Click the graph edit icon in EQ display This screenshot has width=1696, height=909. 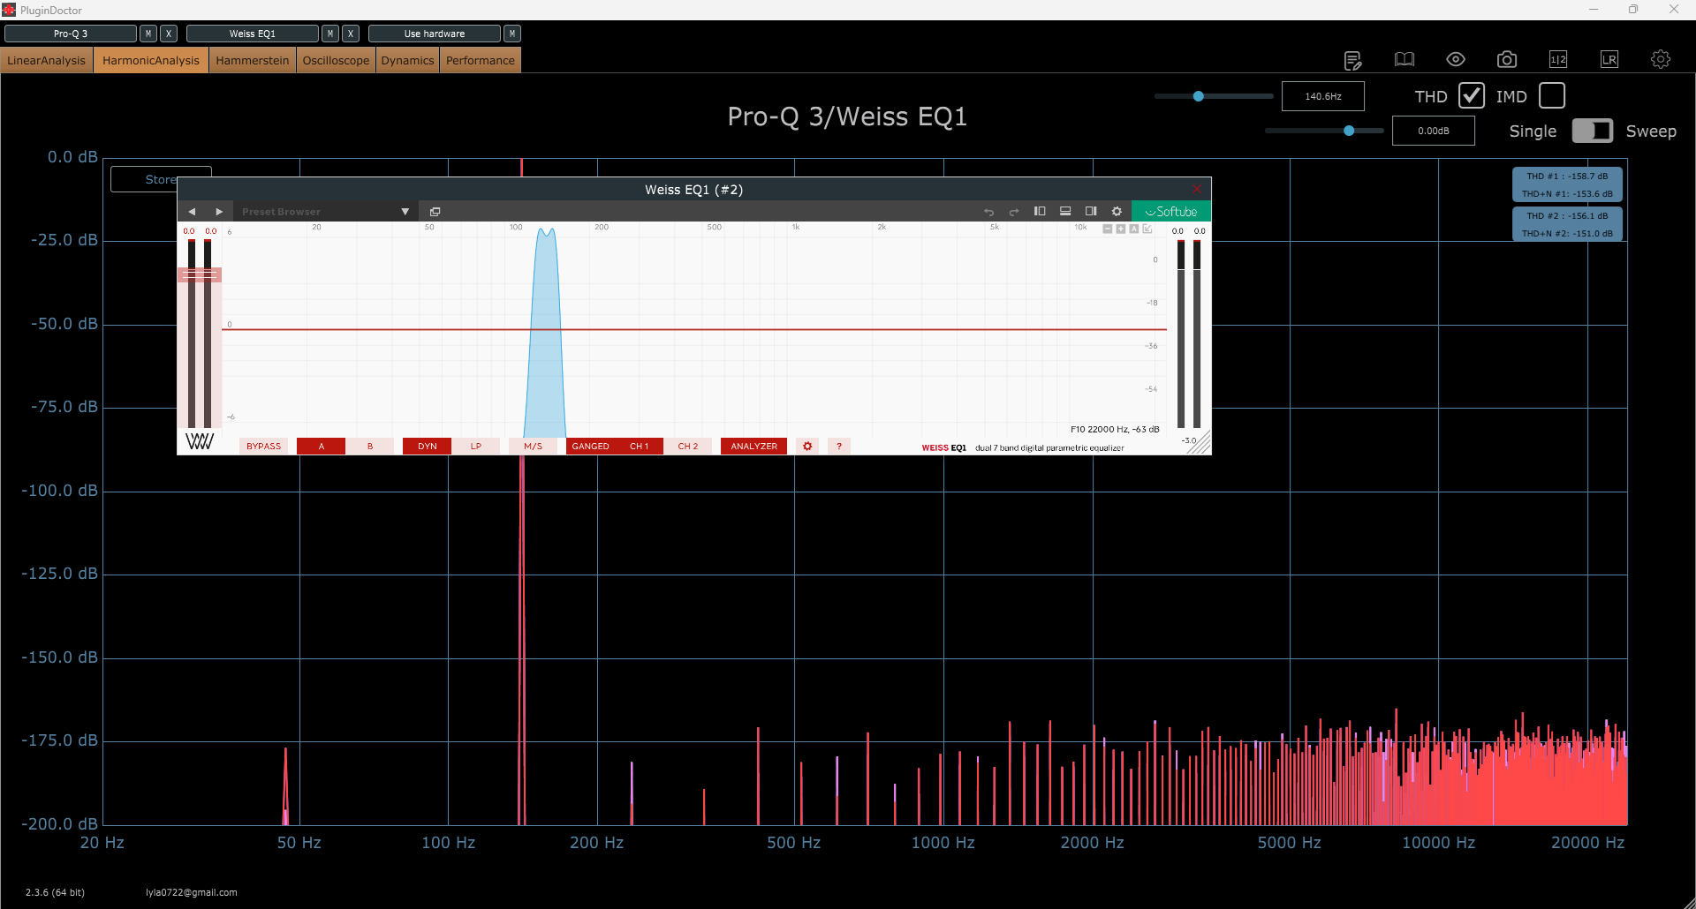tap(1147, 229)
